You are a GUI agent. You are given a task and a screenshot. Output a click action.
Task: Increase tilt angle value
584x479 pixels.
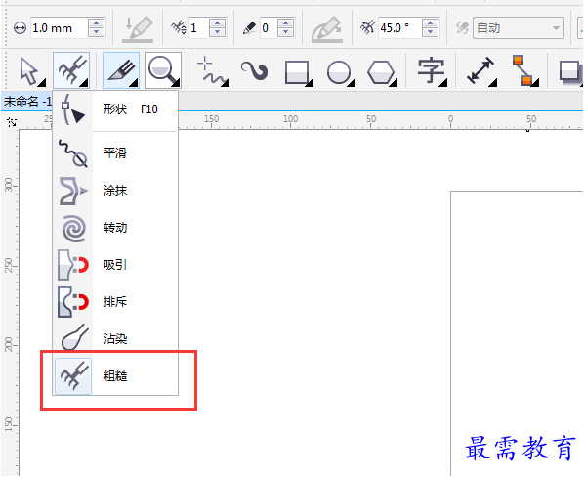(x=430, y=23)
